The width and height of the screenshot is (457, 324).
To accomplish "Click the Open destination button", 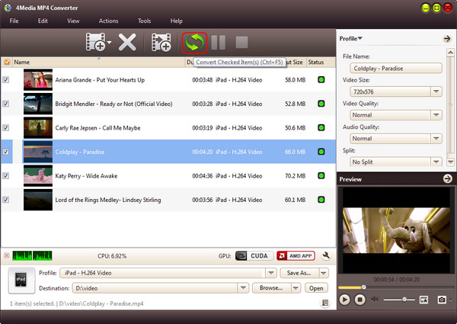I will tap(316, 288).
